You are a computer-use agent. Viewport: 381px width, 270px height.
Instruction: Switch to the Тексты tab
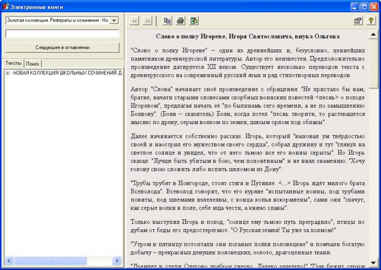[x=13, y=63]
